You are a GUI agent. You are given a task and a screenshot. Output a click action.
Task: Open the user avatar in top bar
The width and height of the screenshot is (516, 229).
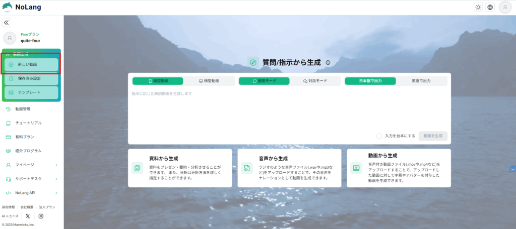505,7
